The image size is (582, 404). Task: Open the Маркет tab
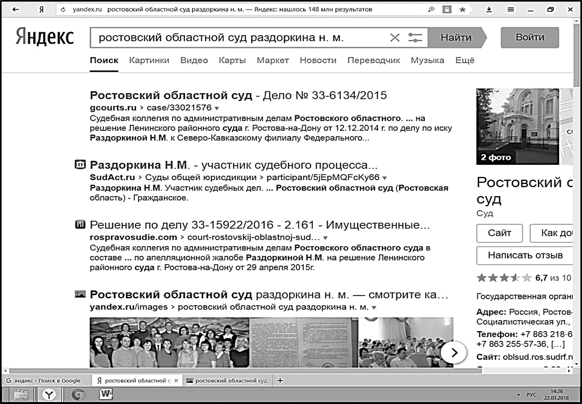coord(273,60)
